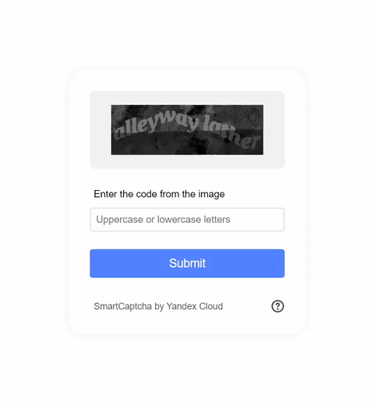Click the Submit button
Viewport: 374px width, 405px height.
point(187,263)
